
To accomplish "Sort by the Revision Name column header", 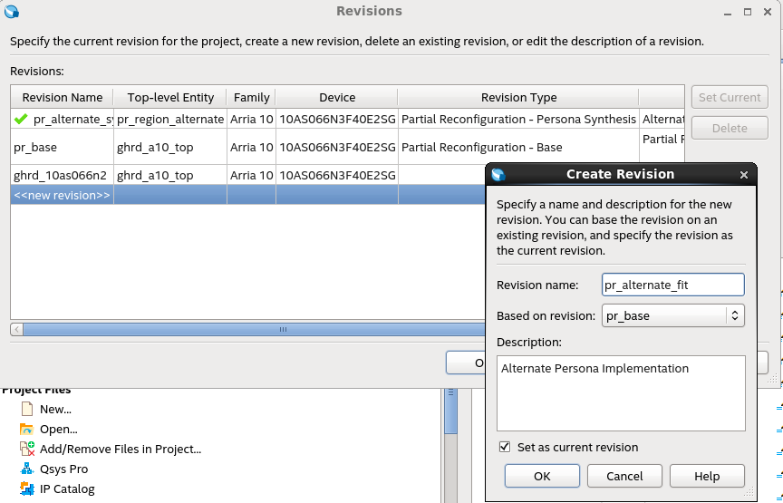I will [x=62, y=97].
